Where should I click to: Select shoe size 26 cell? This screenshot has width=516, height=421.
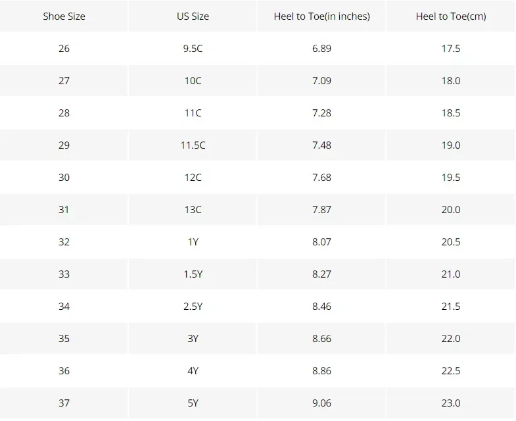point(64,49)
